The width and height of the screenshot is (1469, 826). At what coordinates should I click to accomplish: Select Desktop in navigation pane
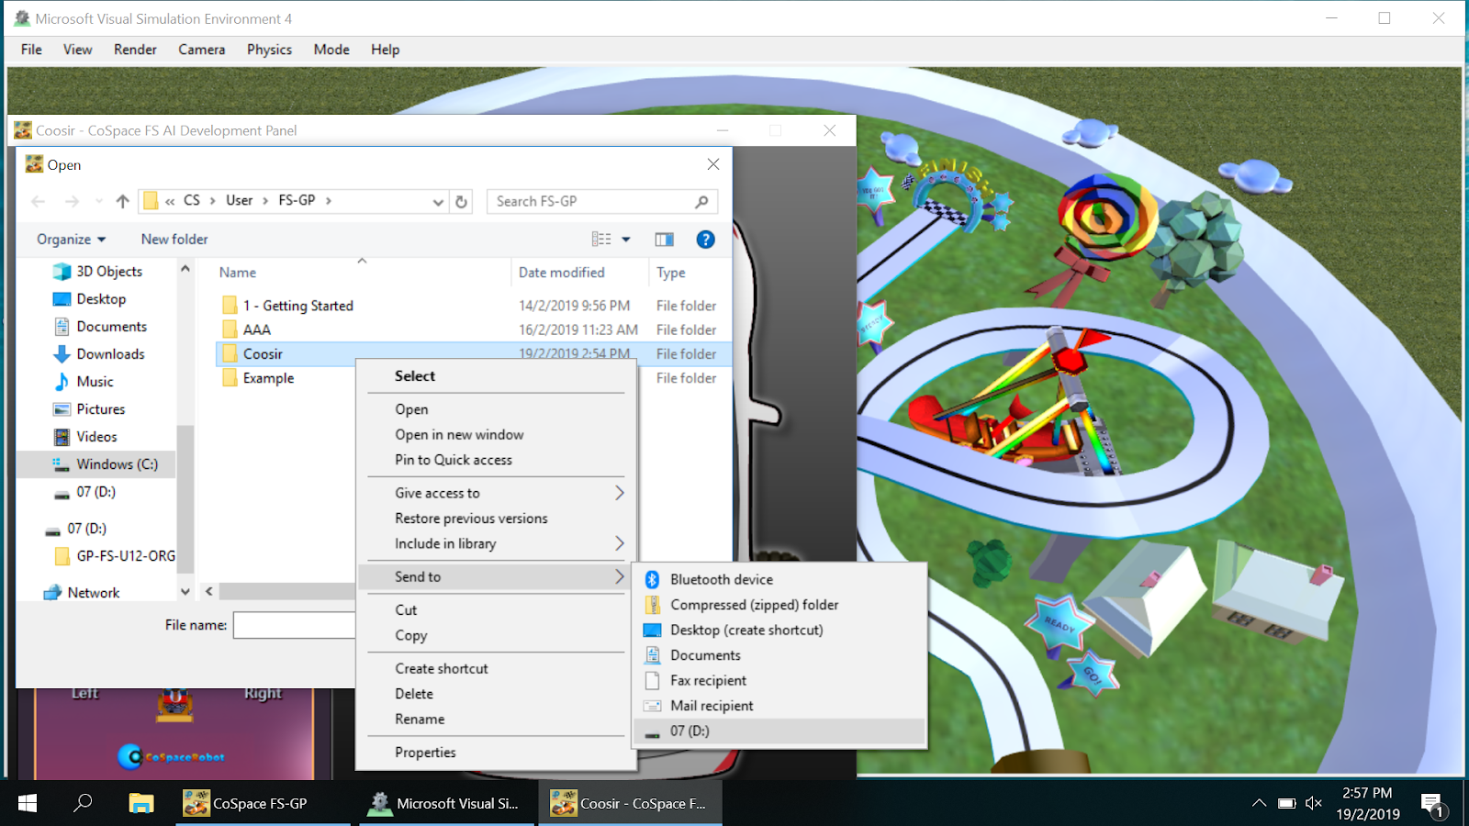(89, 299)
